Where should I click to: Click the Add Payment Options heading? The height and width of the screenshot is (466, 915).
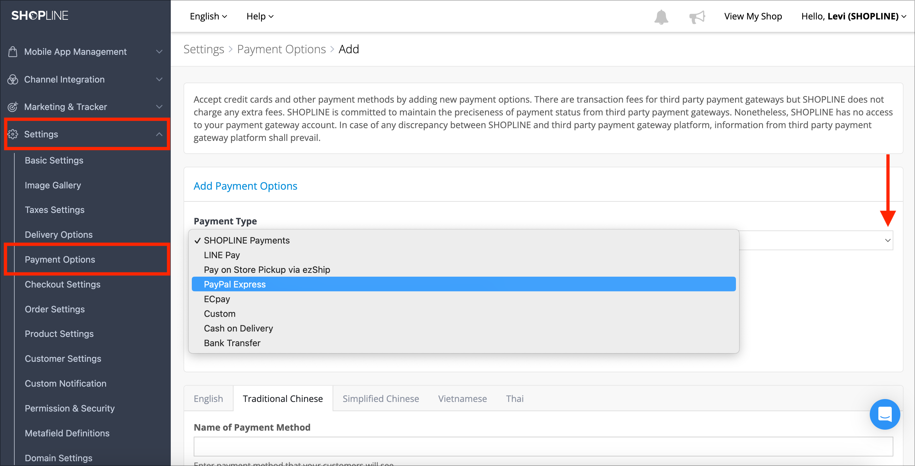[x=245, y=186]
